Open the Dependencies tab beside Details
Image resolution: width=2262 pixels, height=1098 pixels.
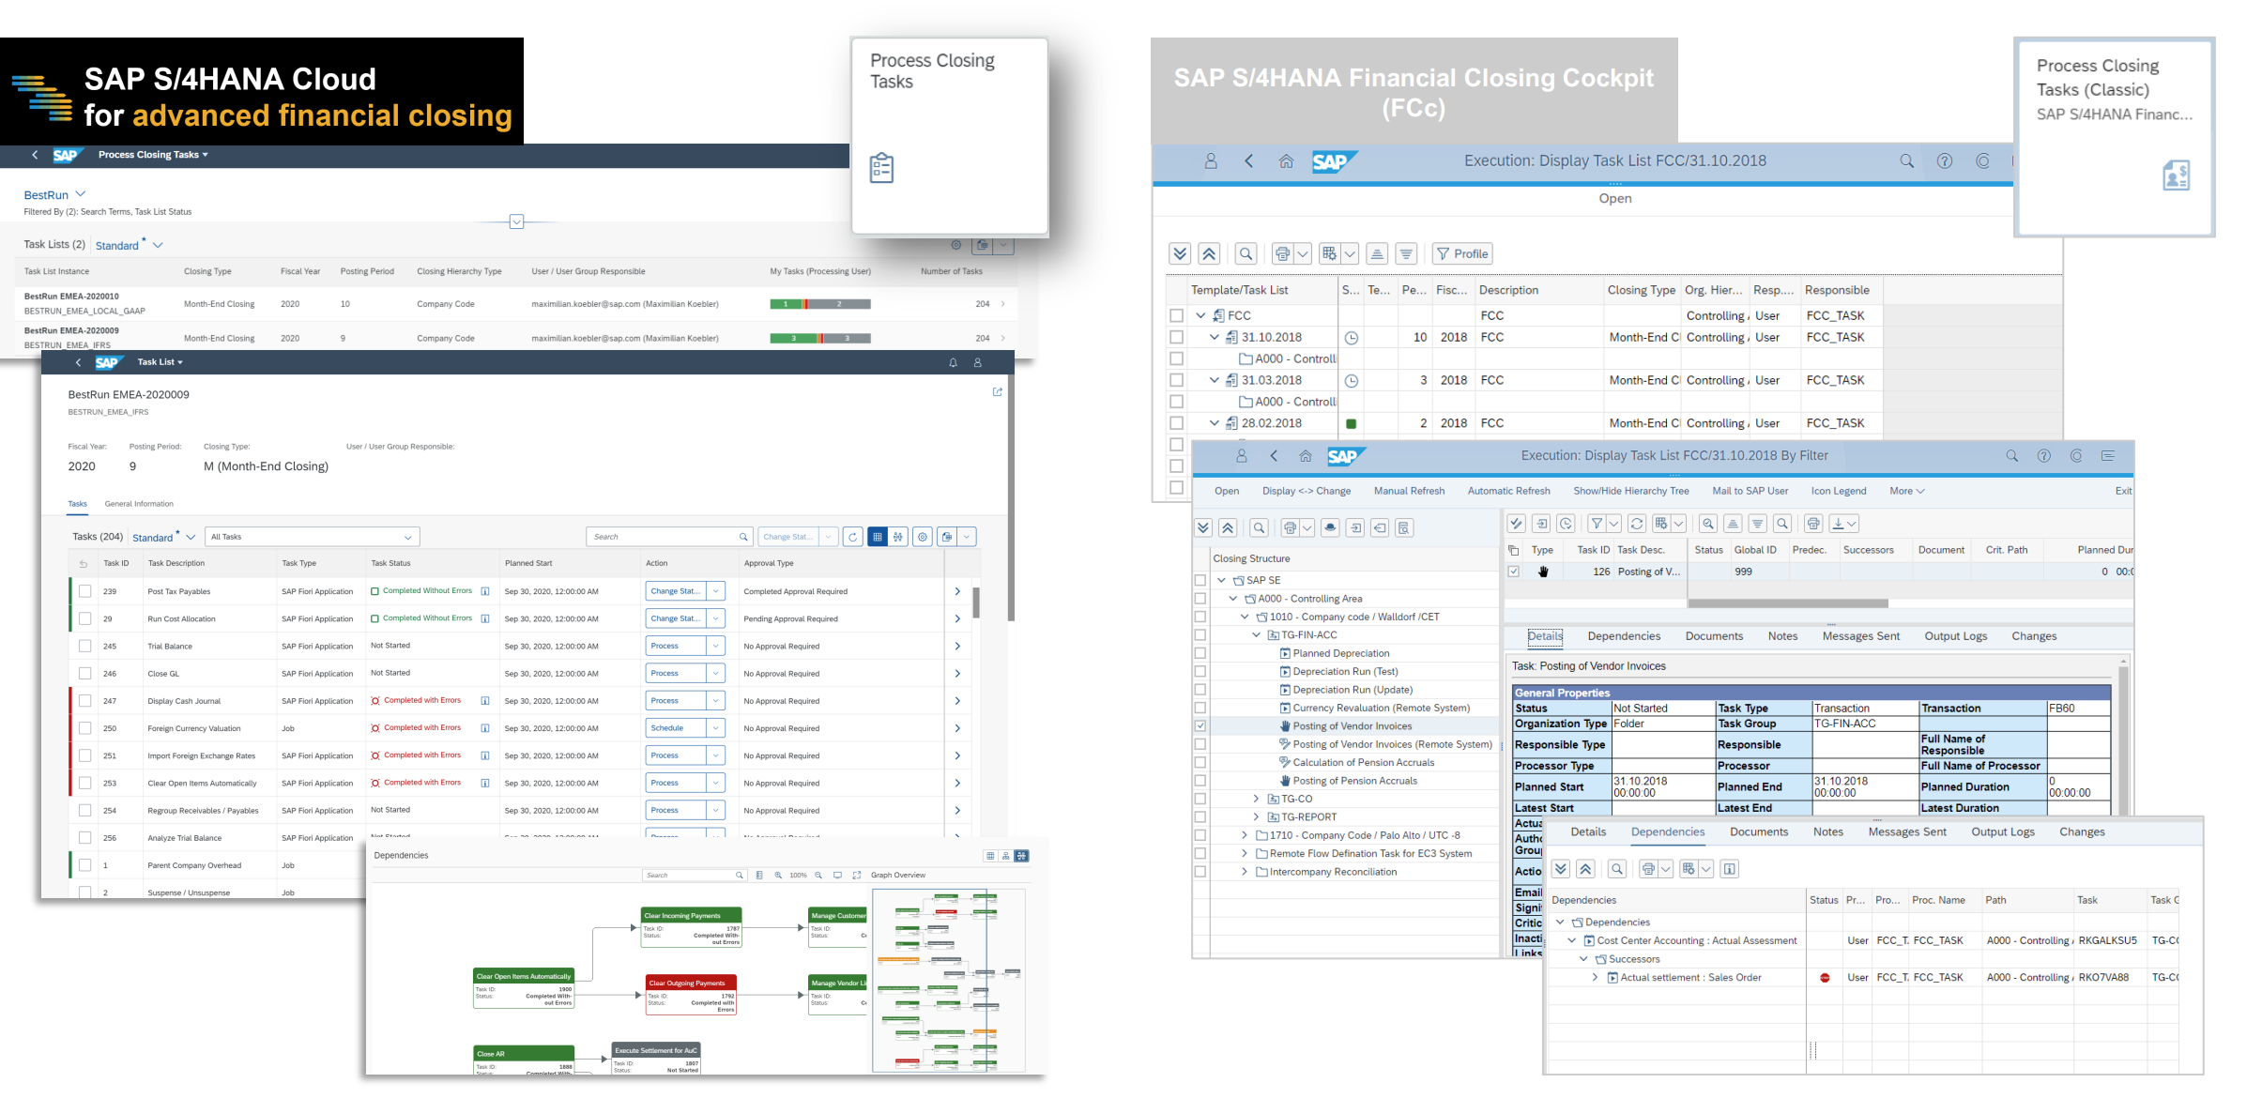click(1624, 636)
